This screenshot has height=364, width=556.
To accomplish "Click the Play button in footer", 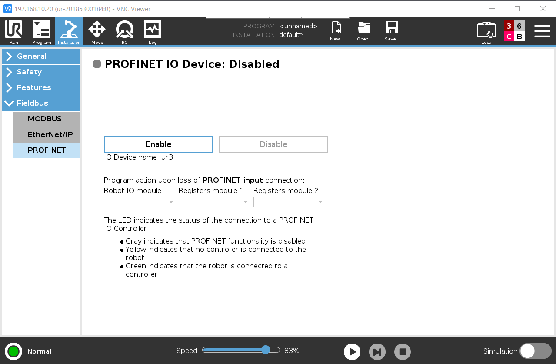I will pos(352,351).
